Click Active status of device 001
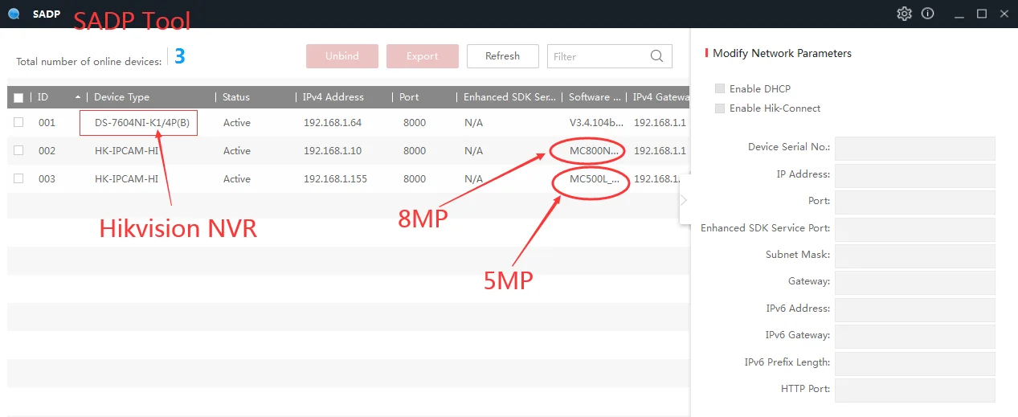This screenshot has width=1018, height=417. tap(237, 123)
